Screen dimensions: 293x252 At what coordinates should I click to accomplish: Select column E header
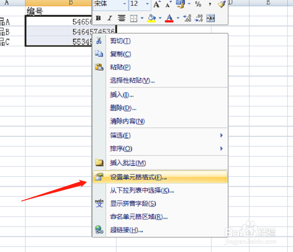[268, 3]
